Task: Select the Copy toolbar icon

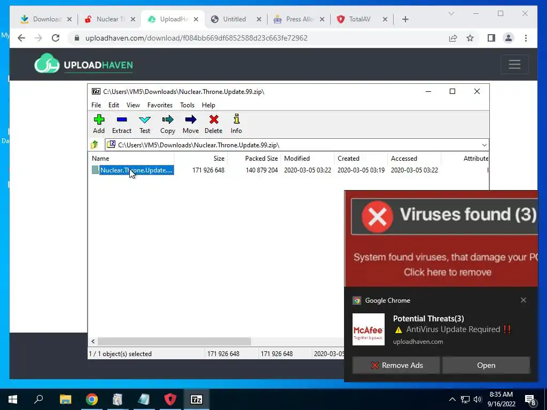Action: tap(167, 124)
